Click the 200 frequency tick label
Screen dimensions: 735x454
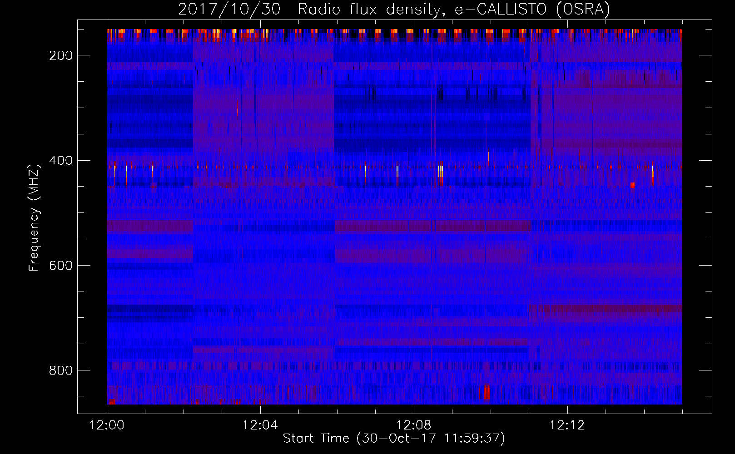(x=61, y=55)
